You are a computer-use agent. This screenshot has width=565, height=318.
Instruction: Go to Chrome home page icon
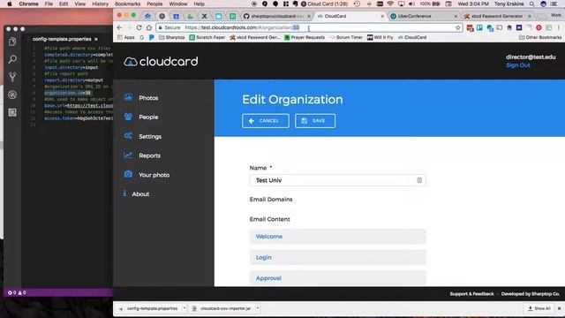pyautogui.click(x=148, y=27)
